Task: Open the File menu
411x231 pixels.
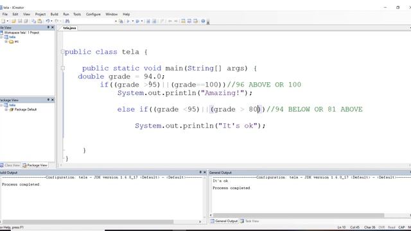Action: coord(5,14)
